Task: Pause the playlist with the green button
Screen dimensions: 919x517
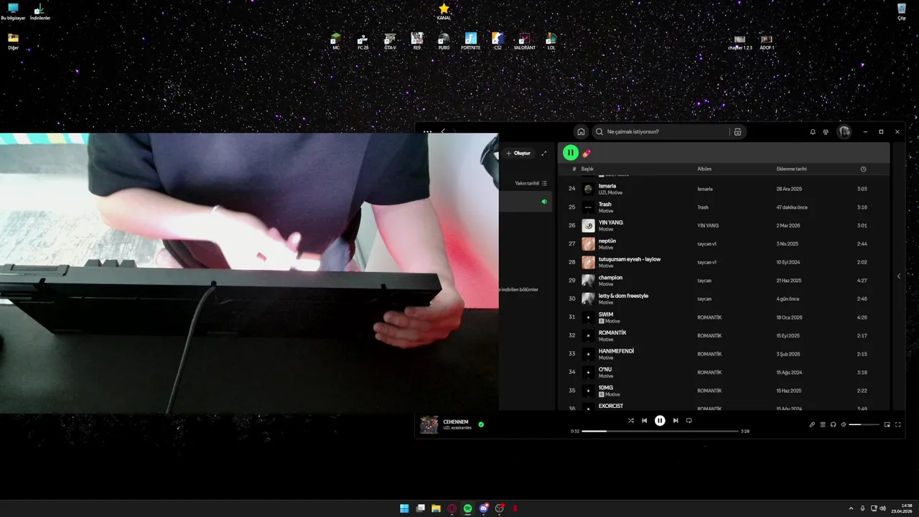Action: click(x=570, y=152)
